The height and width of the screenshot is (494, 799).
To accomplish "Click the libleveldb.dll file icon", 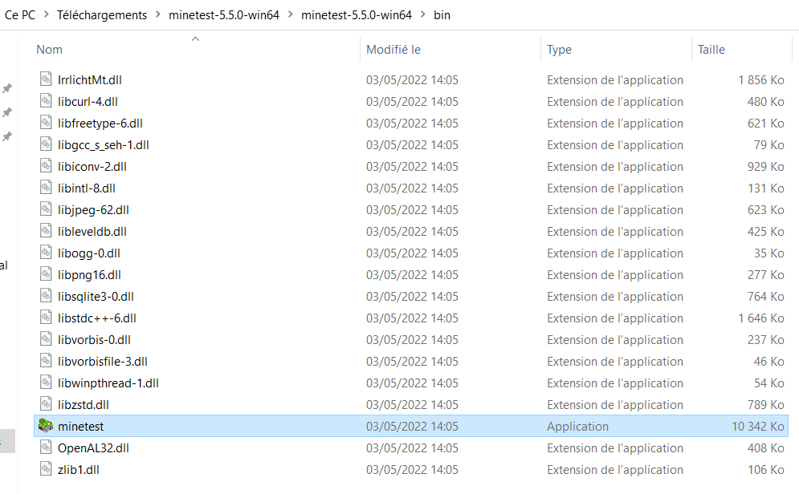I will coord(46,231).
